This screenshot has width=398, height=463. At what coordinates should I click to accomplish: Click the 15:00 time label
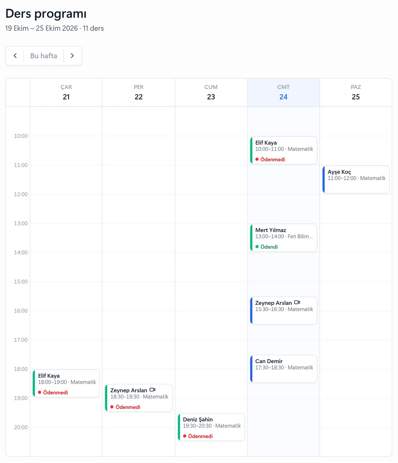21,282
